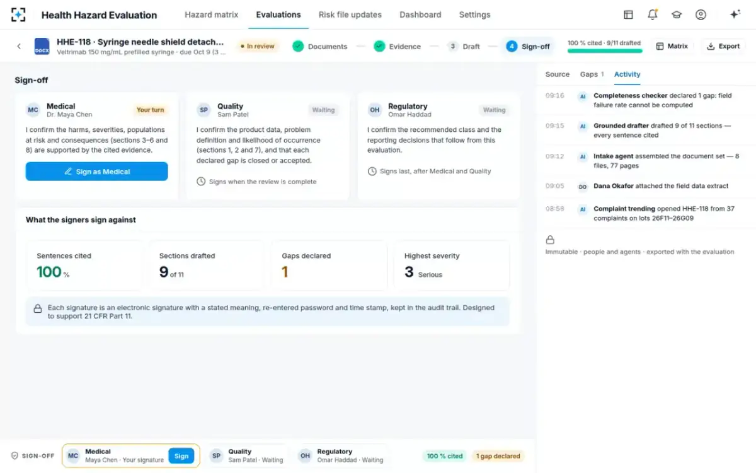Jump to the Documents step
Image resolution: width=756 pixels, height=473 pixels.
[x=320, y=46]
